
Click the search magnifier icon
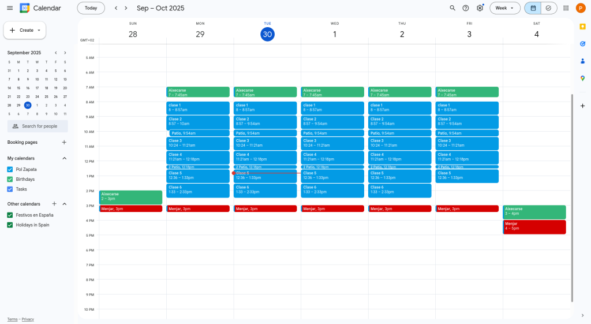[452, 8]
